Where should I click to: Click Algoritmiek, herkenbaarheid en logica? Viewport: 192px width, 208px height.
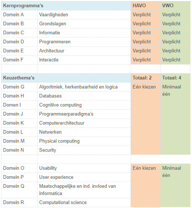tap(78, 87)
